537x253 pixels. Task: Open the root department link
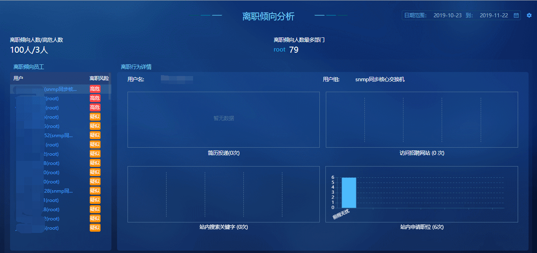[279, 49]
